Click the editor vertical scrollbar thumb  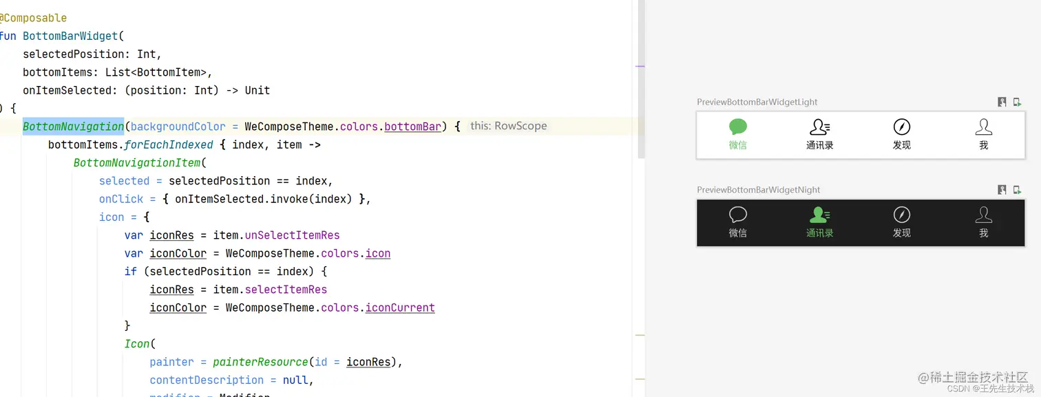point(641,79)
